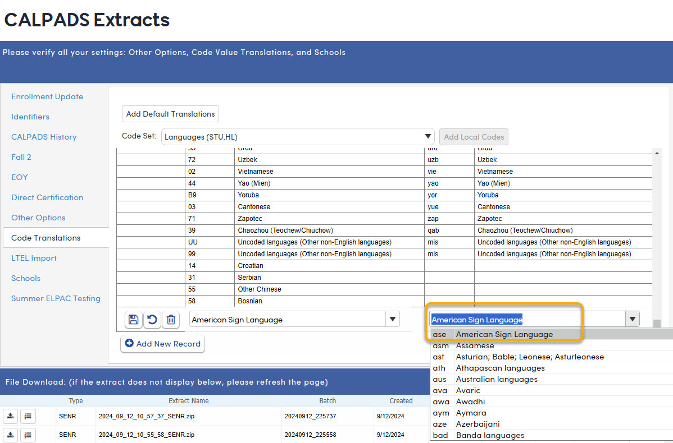
Task: Choose Avaric from the list
Action: point(552,390)
